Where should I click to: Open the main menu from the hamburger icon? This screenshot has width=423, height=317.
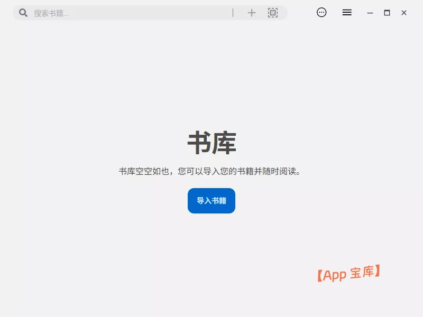coord(347,12)
